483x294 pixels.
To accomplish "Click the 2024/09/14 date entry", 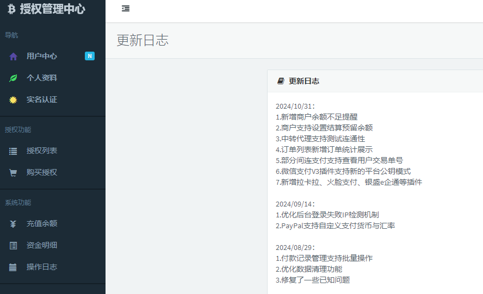I will tap(295, 204).
